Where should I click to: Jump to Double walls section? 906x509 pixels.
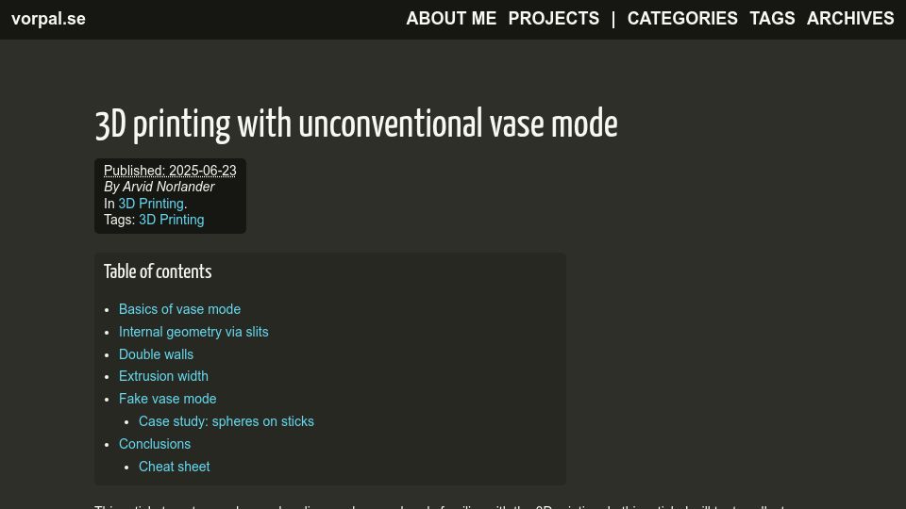point(156,354)
